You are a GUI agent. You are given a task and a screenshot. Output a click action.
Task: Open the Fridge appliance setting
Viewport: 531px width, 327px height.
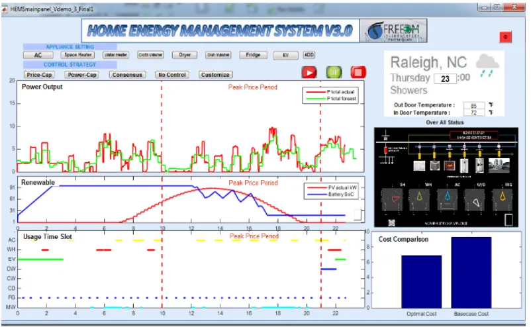point(253,55)
